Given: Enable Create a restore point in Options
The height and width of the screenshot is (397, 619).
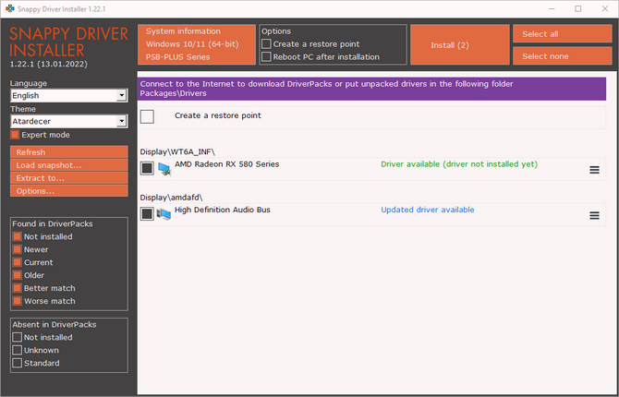Looking at the screenshot, I should [x=266, y=43].
